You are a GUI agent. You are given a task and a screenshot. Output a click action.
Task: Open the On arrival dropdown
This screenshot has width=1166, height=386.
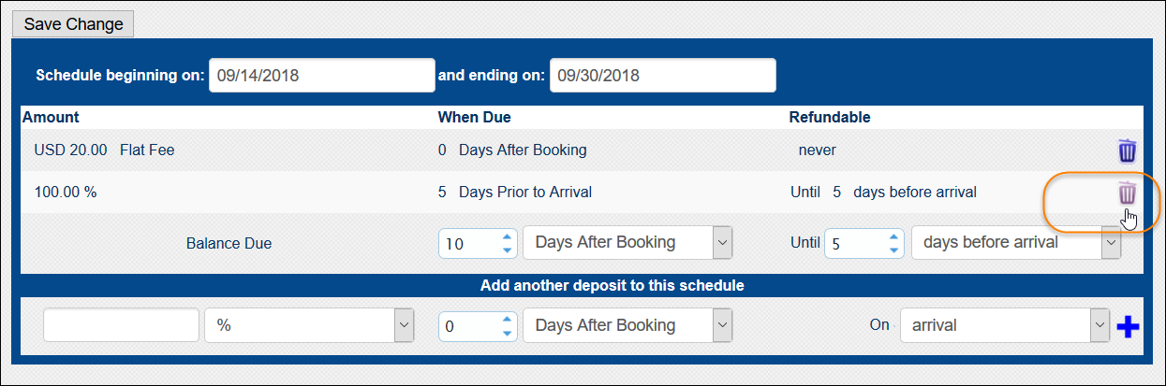[x=1005, y=325]
